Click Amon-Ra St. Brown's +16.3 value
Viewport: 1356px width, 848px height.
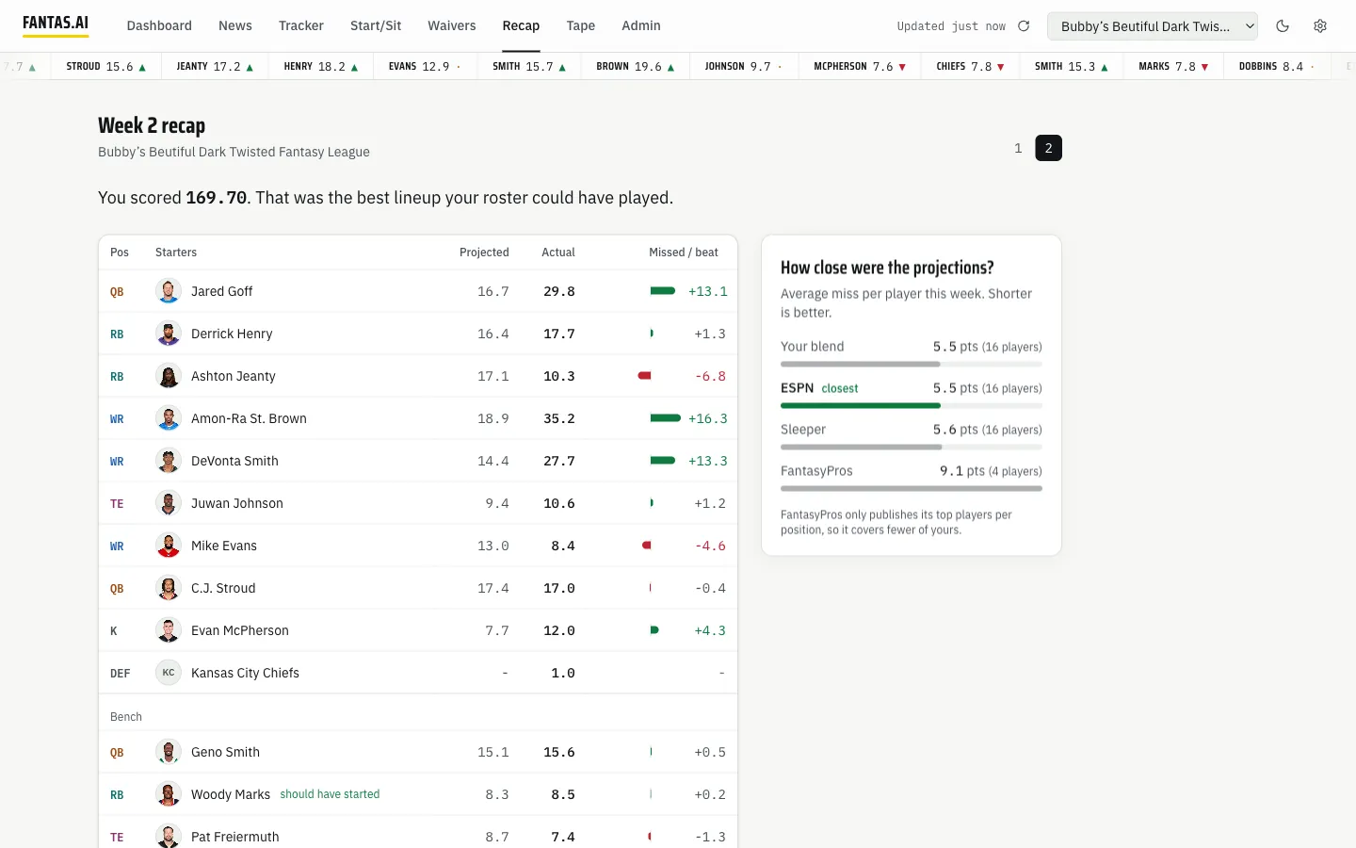708,418
